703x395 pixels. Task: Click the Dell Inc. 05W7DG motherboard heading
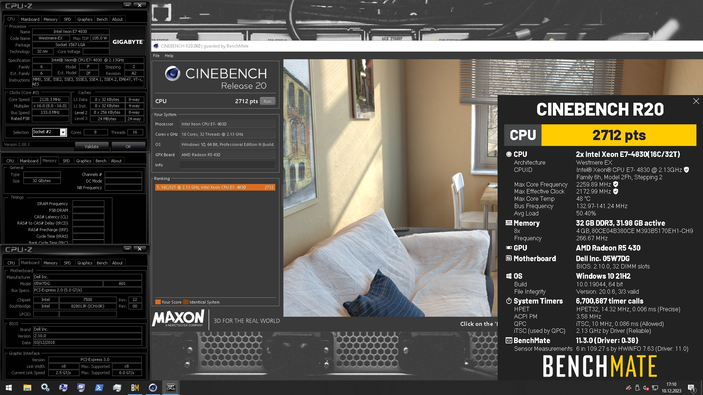click(x=603, y=259)
